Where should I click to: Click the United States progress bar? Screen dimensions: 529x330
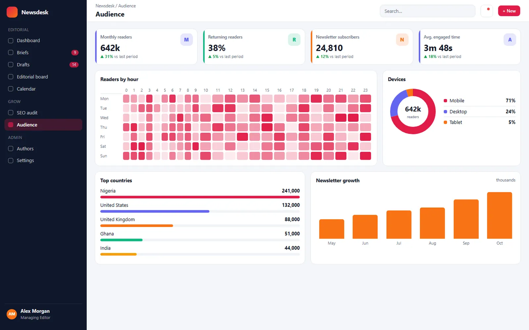(x=200, y=211)
